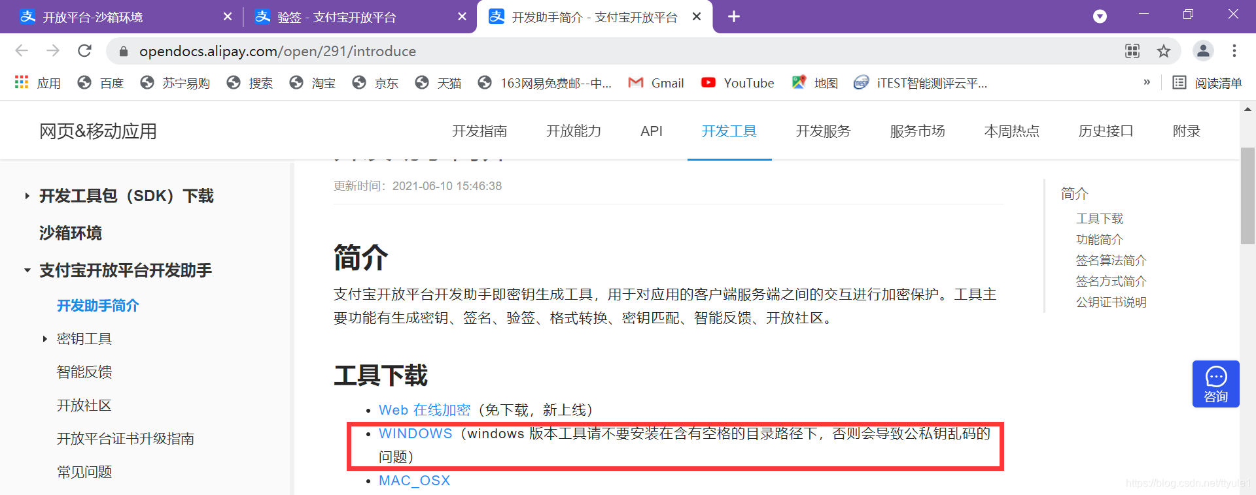Open the QR code icon in address bar
Image resolution: width=1256 pixels, height=495 pixels.
[1132, 51]
